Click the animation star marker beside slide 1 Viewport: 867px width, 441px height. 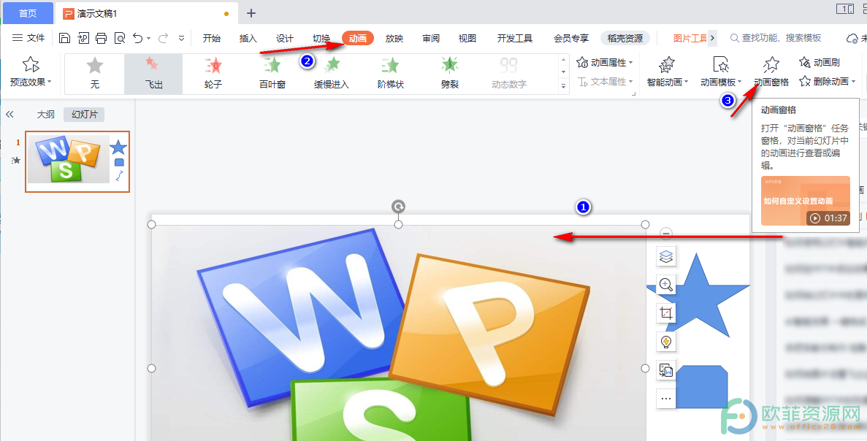tap(17, 160)
